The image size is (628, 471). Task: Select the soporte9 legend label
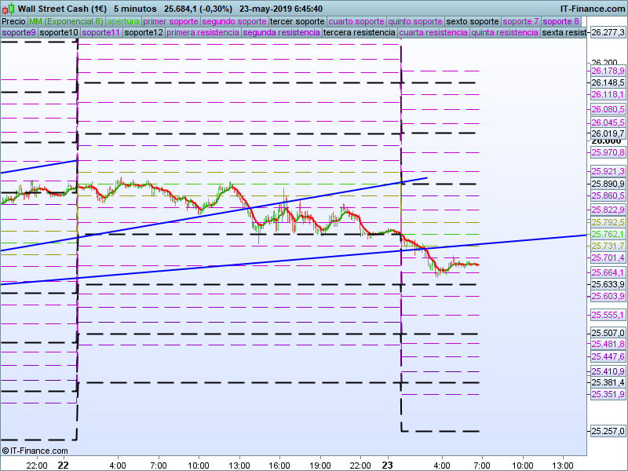(x=19, y=32)
